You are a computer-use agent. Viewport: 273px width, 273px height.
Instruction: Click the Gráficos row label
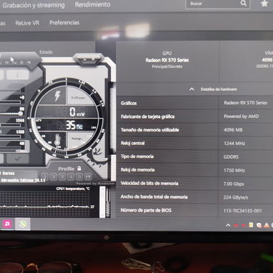coord(129,103)
